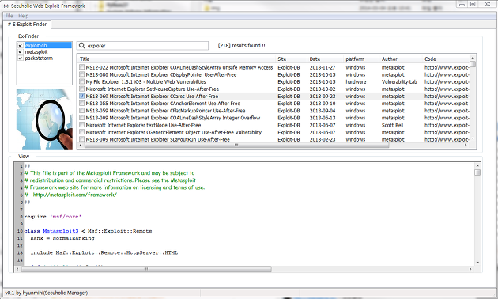Viewport: 498px width, 299px height.
Task: Click '[218] results found !!' text
Action: click(241, 45)
